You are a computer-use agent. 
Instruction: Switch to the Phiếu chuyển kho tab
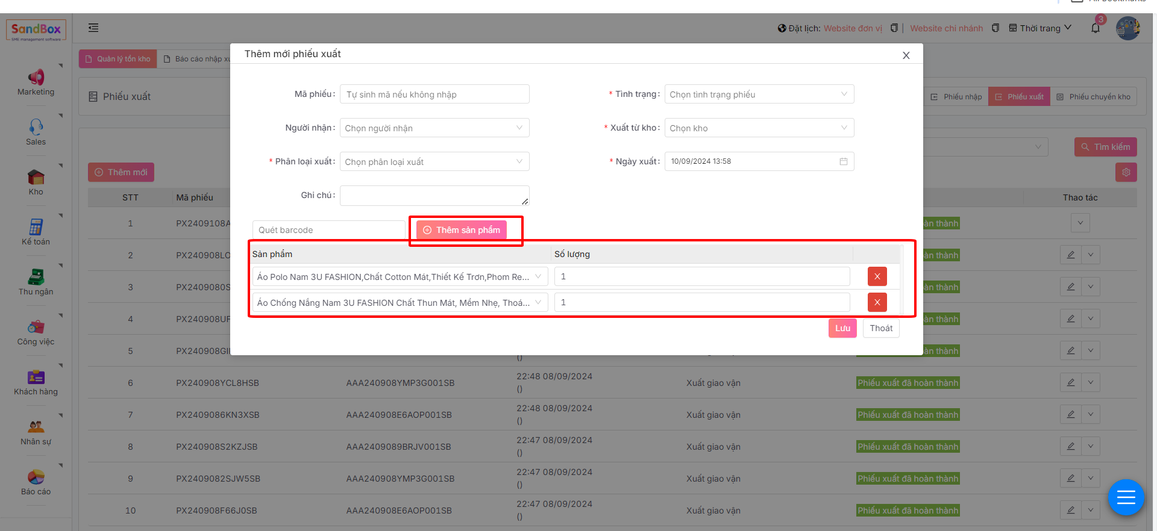tap(1094, 97)
